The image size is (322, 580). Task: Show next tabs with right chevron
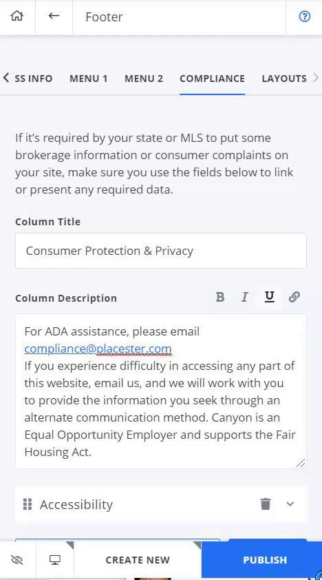click(x=316, y=78)
